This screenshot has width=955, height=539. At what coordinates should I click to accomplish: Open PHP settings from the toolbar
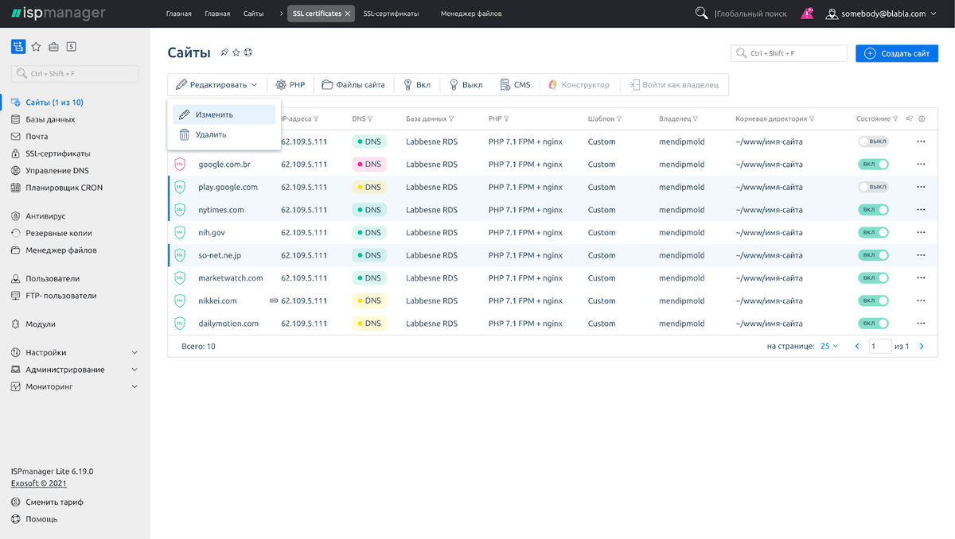click(x=290, y=84)
